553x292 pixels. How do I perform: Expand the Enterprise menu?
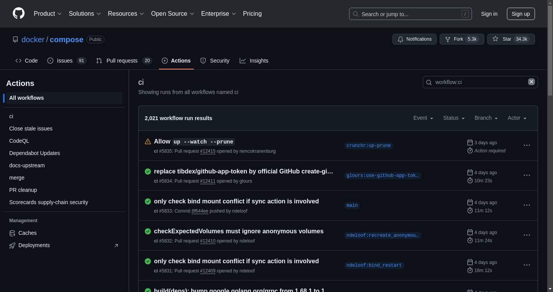coord(219,14)
